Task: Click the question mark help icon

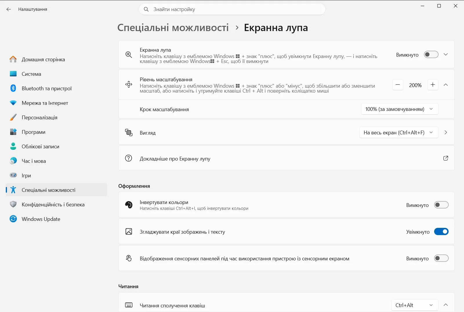Action: coord(128,158)
